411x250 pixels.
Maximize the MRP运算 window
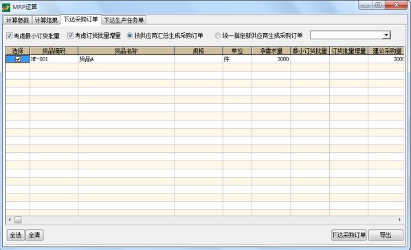379,6
